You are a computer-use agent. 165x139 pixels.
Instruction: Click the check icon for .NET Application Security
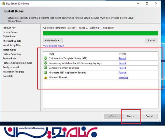pyautogui.click(x=45, y=73)
